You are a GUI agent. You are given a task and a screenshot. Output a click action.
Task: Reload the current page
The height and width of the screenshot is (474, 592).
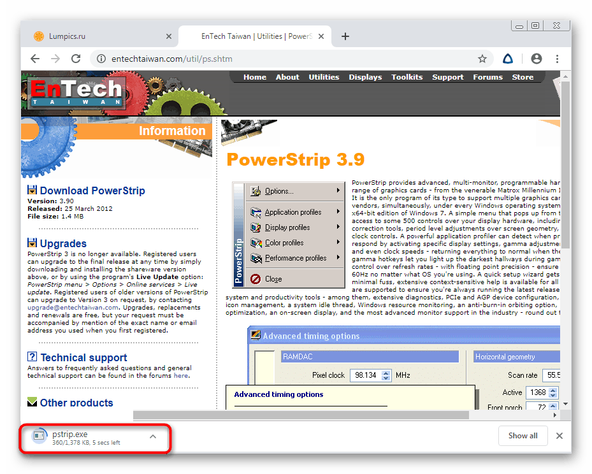[76, 59]
